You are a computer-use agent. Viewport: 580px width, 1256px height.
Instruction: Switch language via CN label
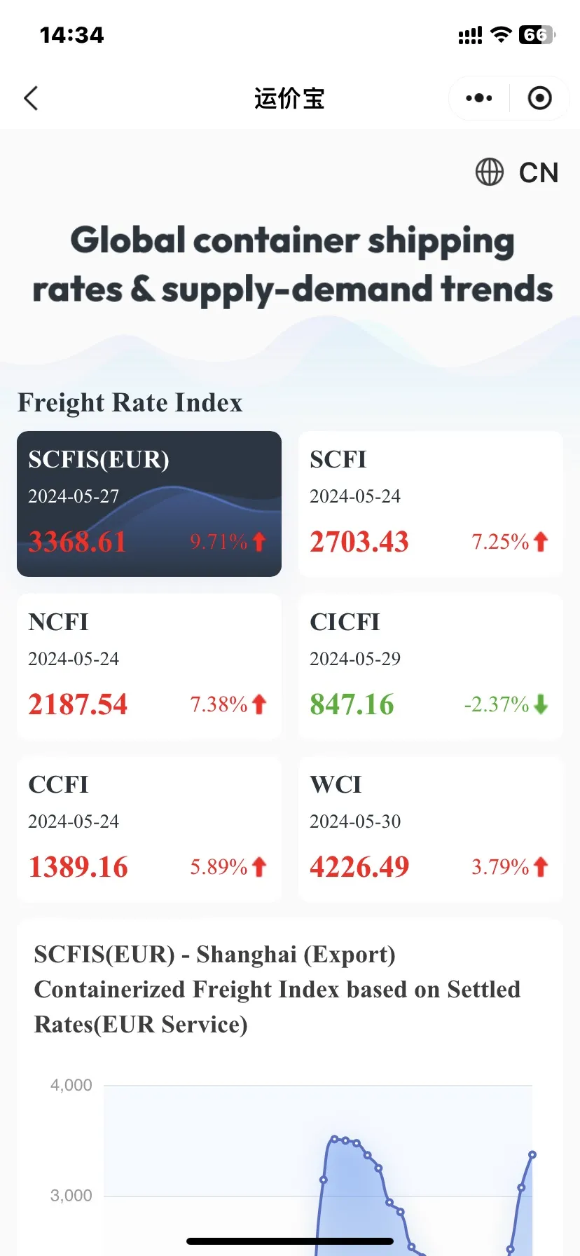point(538,172)
